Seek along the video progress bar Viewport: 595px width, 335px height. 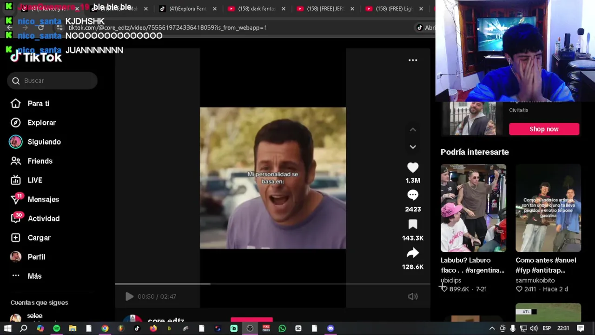tap(272, 283)
